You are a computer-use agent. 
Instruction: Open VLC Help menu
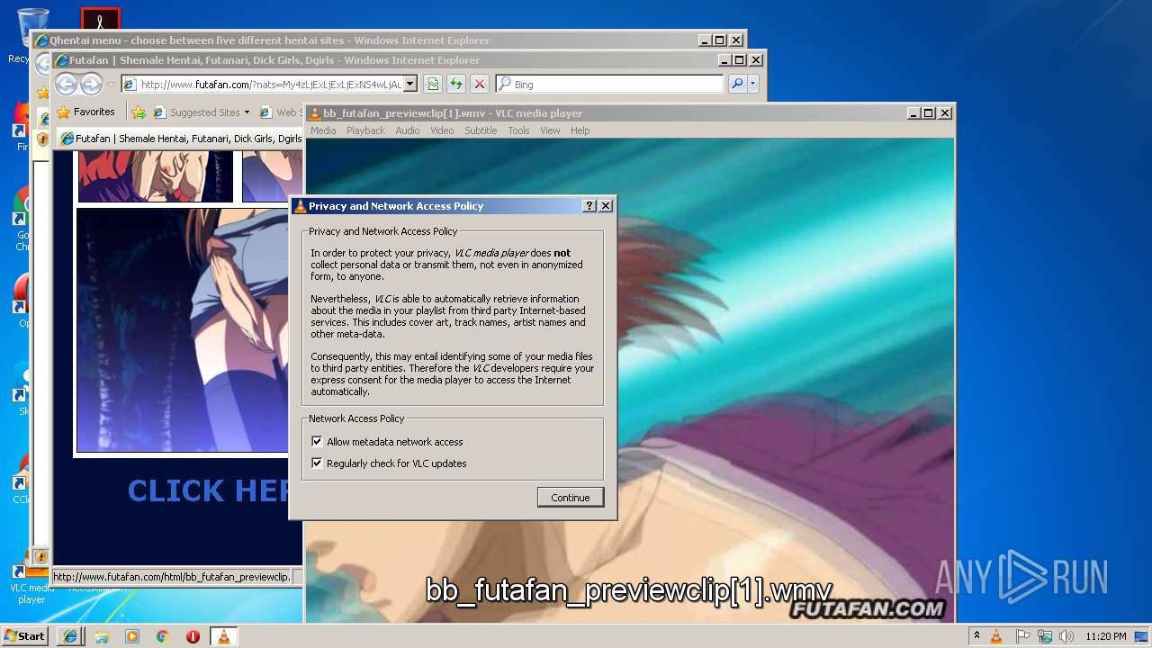[580, 130]
